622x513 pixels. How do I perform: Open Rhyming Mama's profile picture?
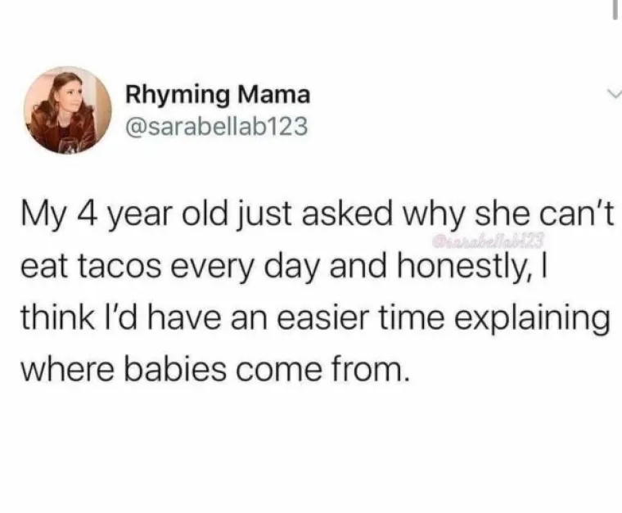[67, 110]
